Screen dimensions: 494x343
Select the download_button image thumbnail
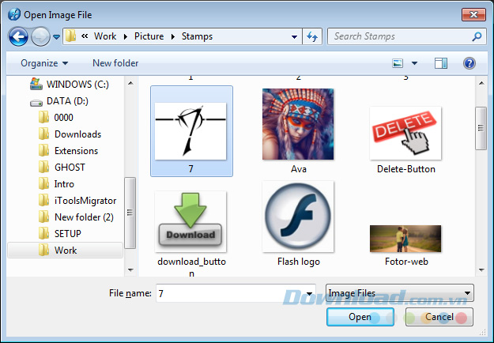tap(190, 221)
